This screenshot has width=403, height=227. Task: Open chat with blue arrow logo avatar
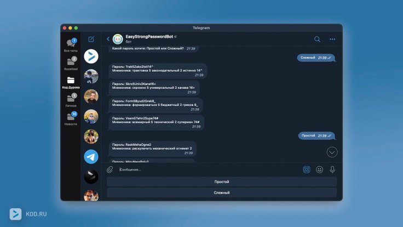pyautogui.click(x=91, y=56)
